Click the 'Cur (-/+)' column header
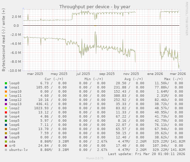 tap(54, 79)
